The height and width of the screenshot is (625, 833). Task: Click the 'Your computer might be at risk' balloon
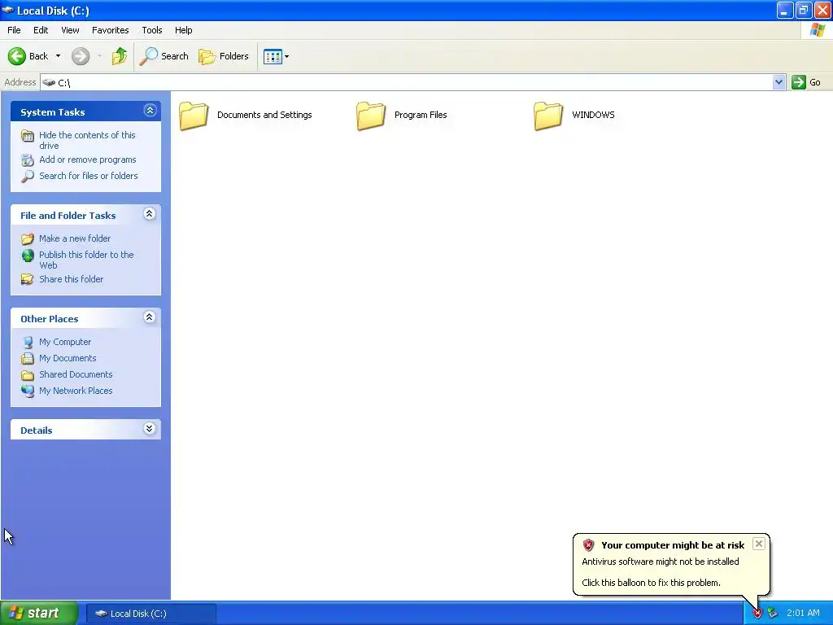click(x=671, y=564)
